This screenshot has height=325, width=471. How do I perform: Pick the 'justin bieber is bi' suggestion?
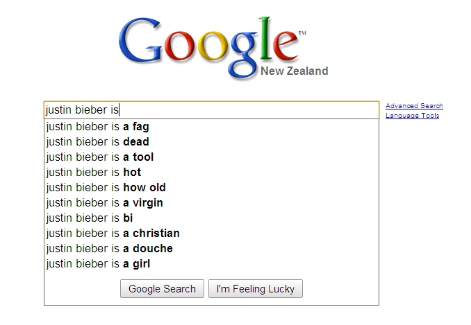tap(89, 218)
